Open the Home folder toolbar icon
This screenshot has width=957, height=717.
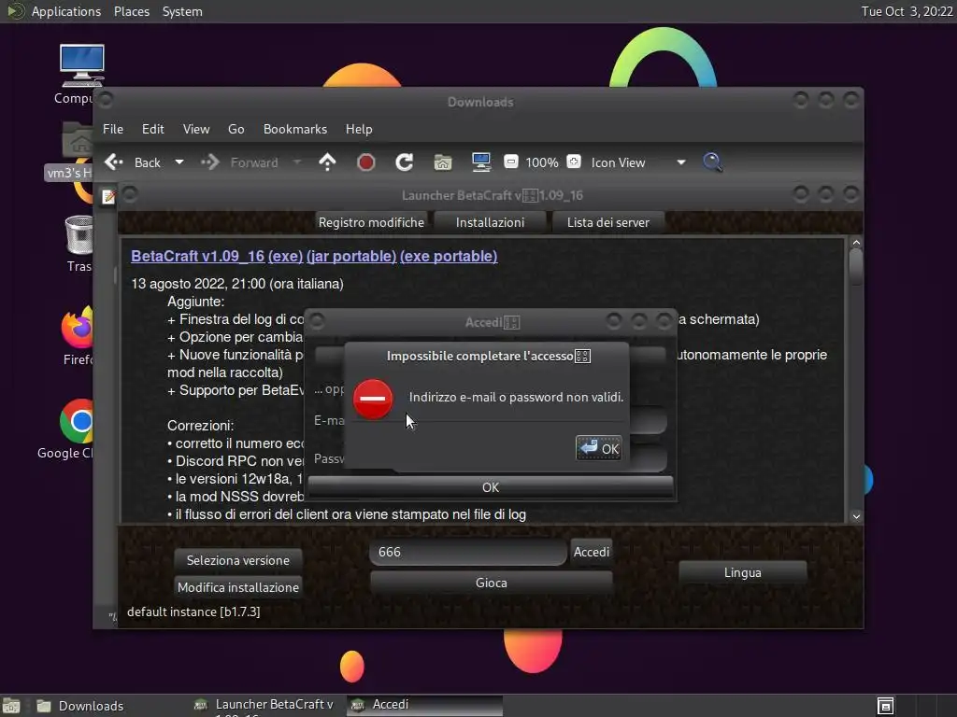(442, 162)
